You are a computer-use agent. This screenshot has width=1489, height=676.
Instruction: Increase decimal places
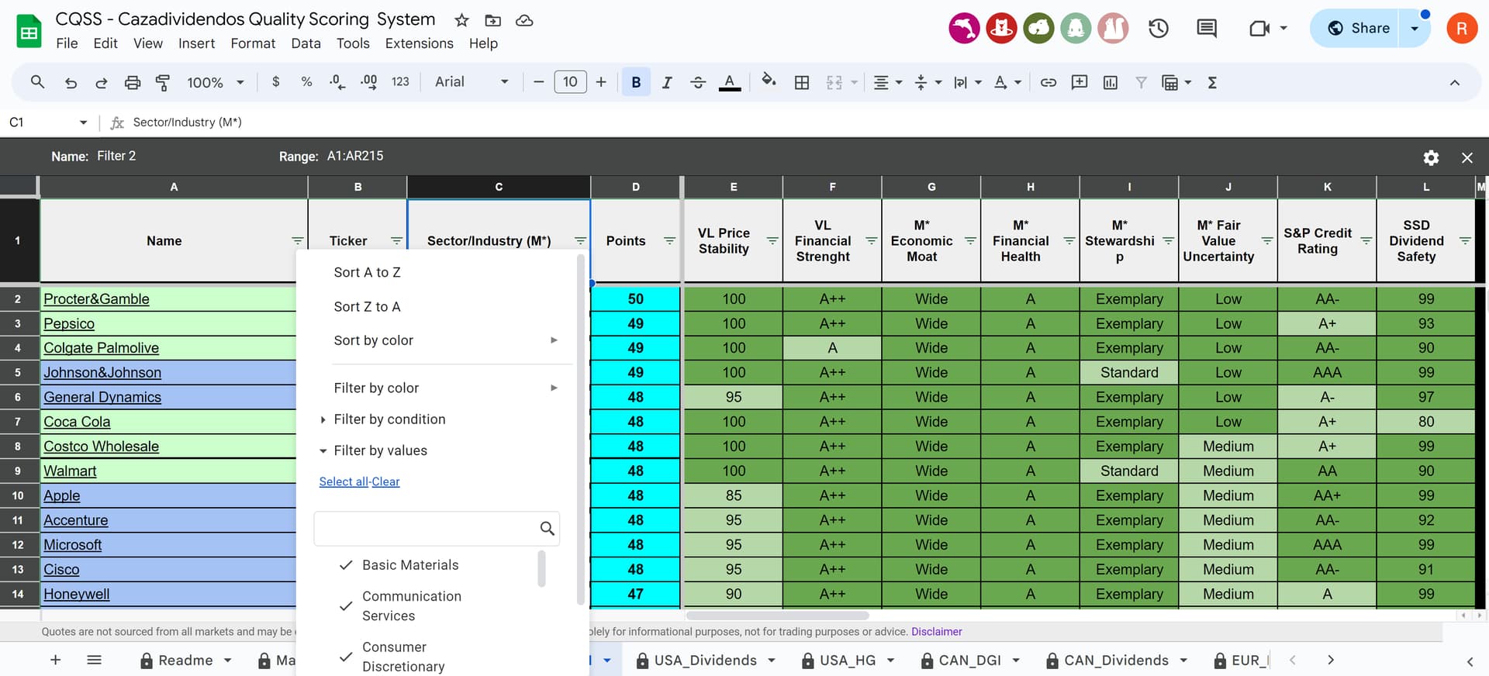click(368, 81)
